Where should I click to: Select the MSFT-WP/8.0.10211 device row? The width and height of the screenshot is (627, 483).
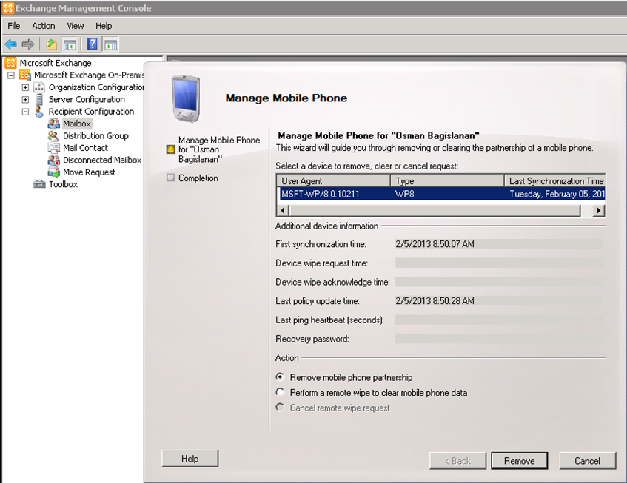pos(441,194)
